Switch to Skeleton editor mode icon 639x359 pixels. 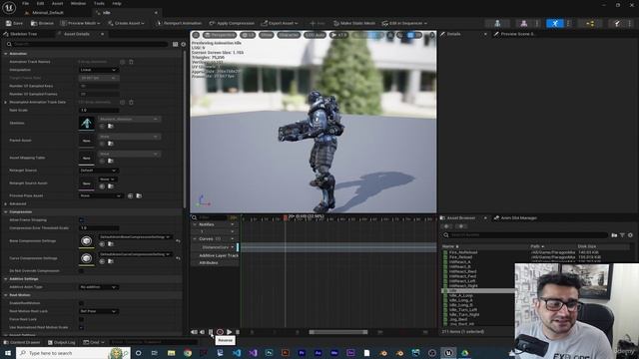point(497,24)
